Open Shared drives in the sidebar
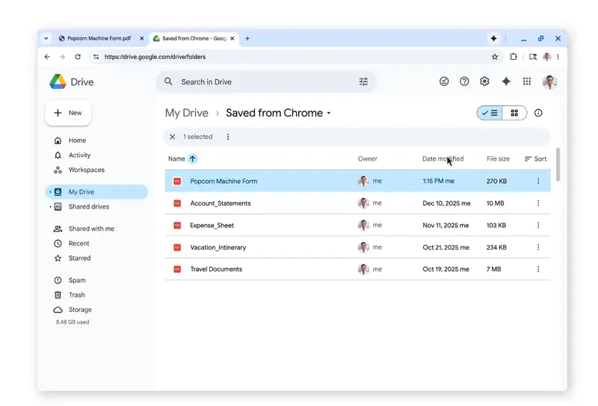598x406 pixels. 88,207
